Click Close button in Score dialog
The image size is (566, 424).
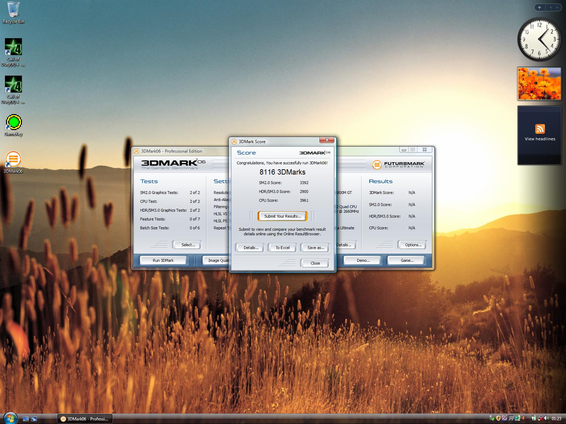click(315, 263)
